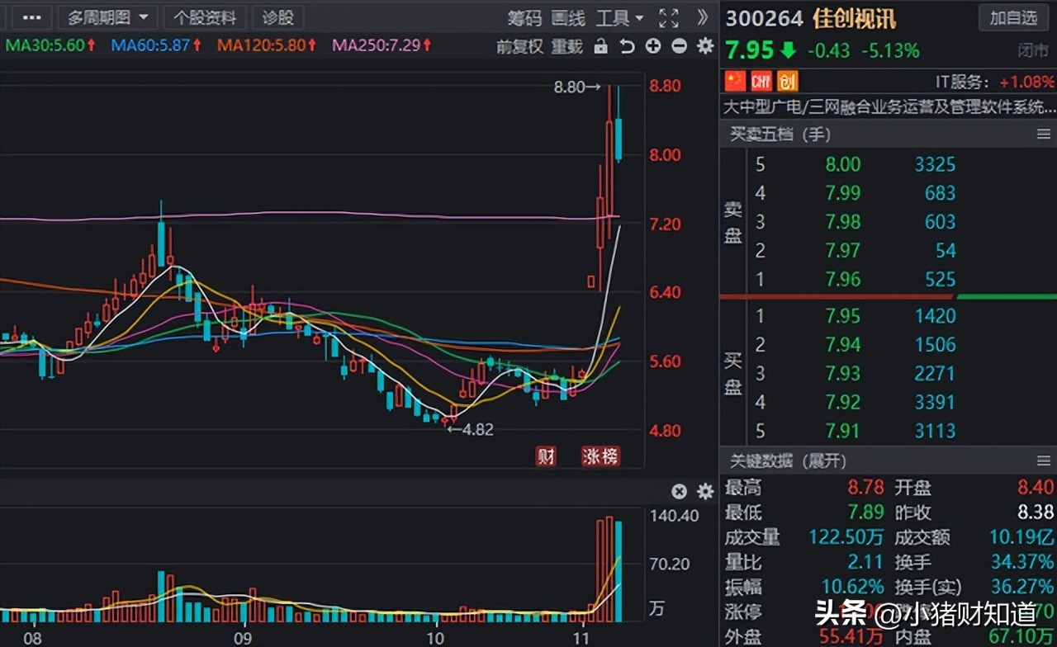Open the ellipsis menu at top left
The height and width of the screenshot is (647, 1057).
31,17
